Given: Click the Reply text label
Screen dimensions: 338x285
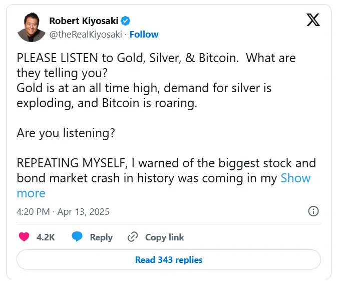Looking at the screenshot, I should (101, 237).
